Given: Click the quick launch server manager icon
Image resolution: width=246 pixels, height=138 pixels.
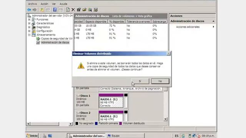Looking at the screenshot, I should 45,136.
